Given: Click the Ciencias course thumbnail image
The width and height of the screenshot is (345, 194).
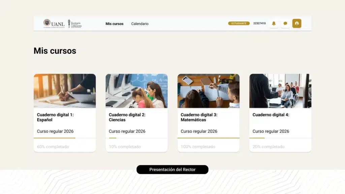Looking at the screenshot, I should pos(136,91).
